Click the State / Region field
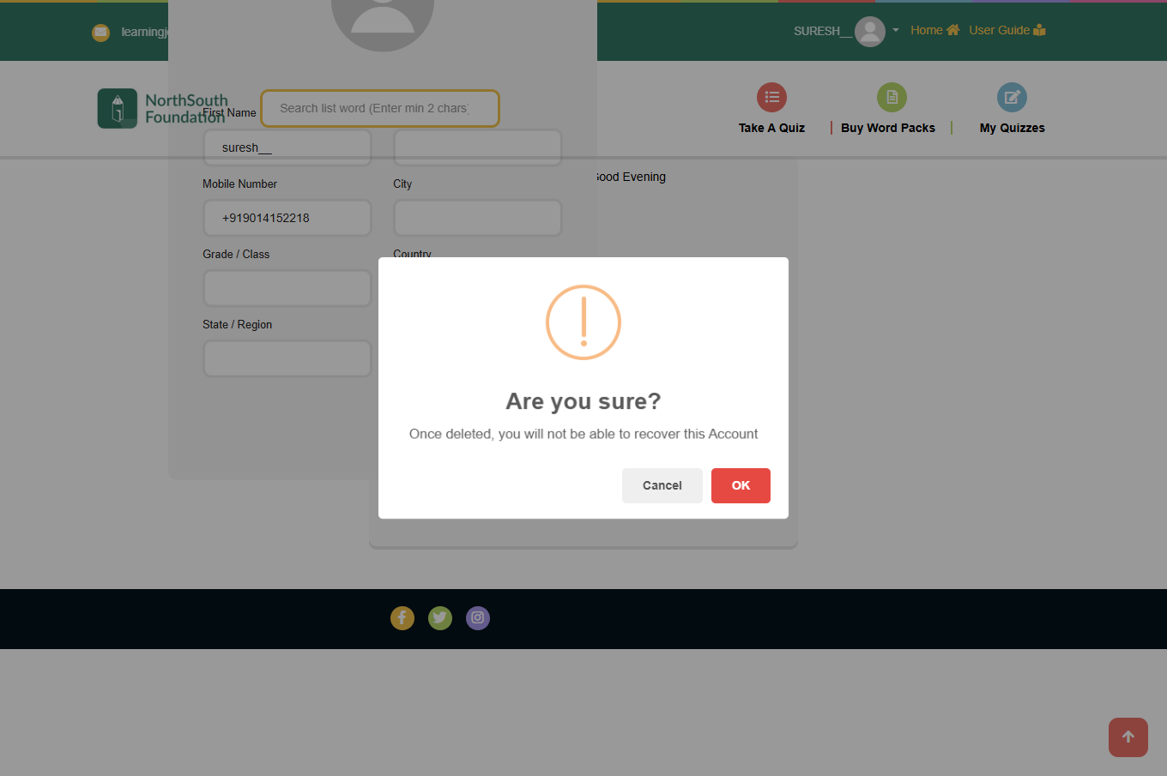Image resolution: width=1167 pixels, height=776 pixels. [x=287, y=358]
